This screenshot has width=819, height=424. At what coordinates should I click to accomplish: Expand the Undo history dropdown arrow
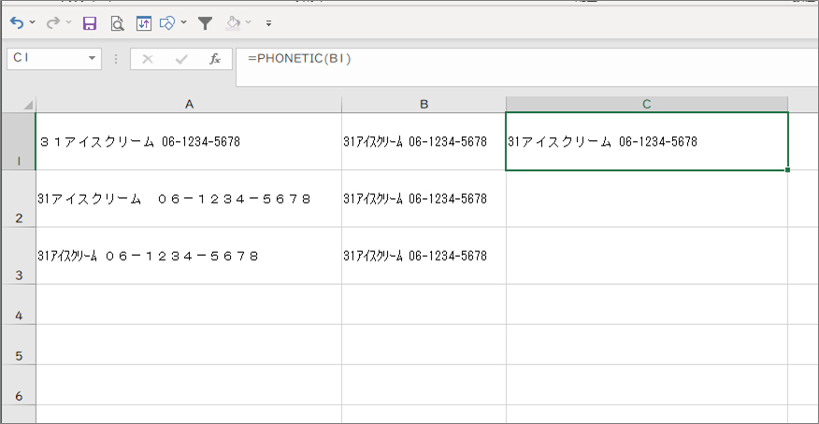coord(33,22)
